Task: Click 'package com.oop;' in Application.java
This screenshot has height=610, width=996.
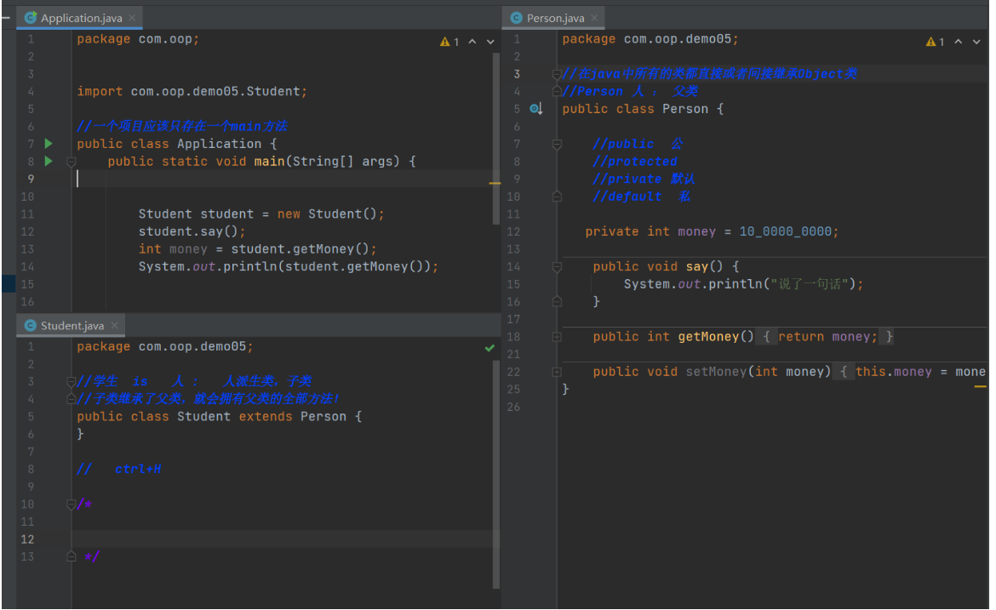Action: tap(138, 39)
